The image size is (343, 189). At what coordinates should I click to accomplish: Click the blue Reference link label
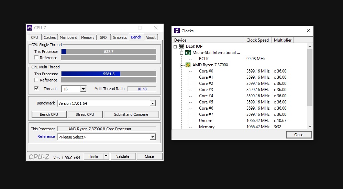46,136
